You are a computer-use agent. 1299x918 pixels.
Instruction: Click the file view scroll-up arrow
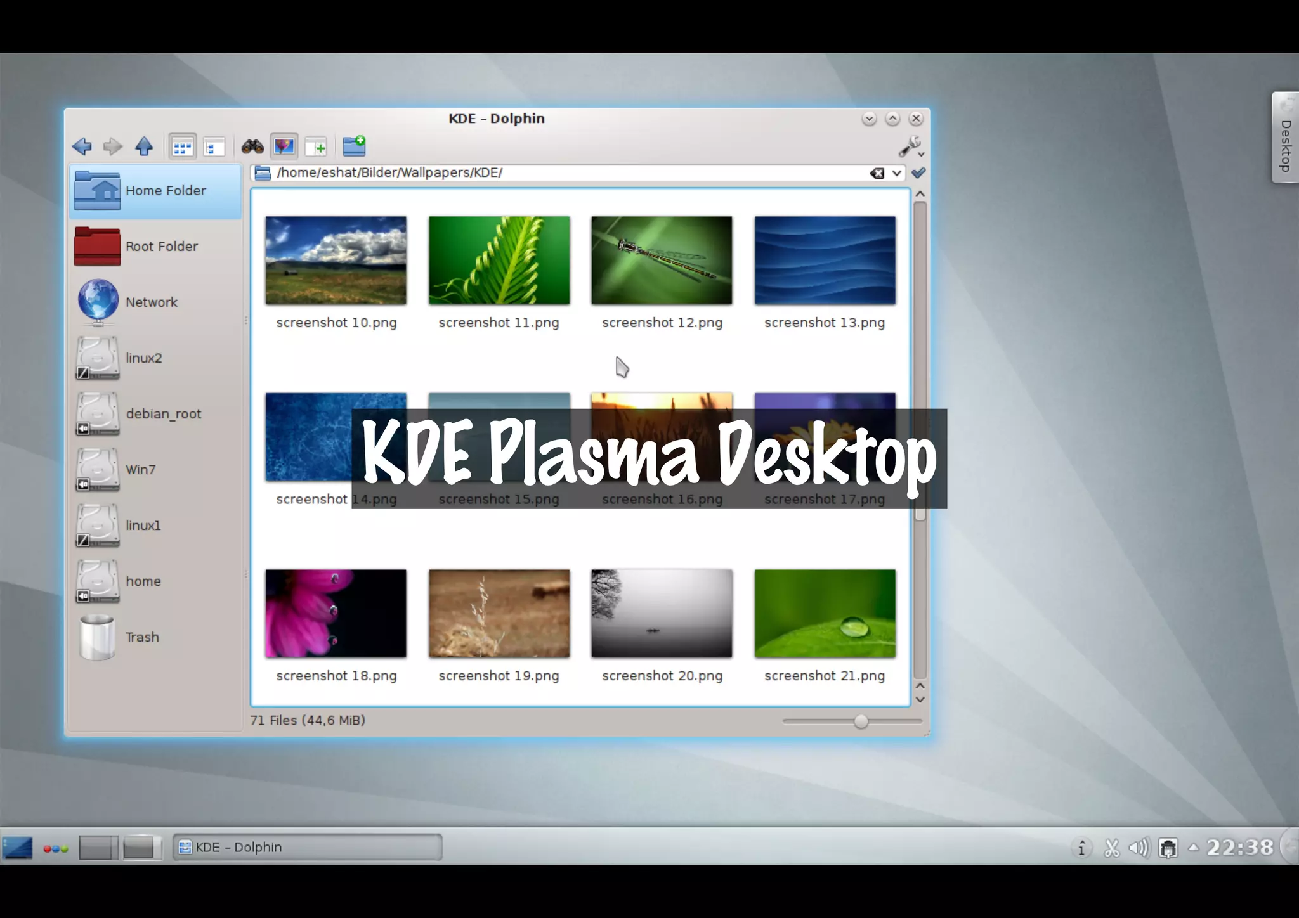coord(920,193)
